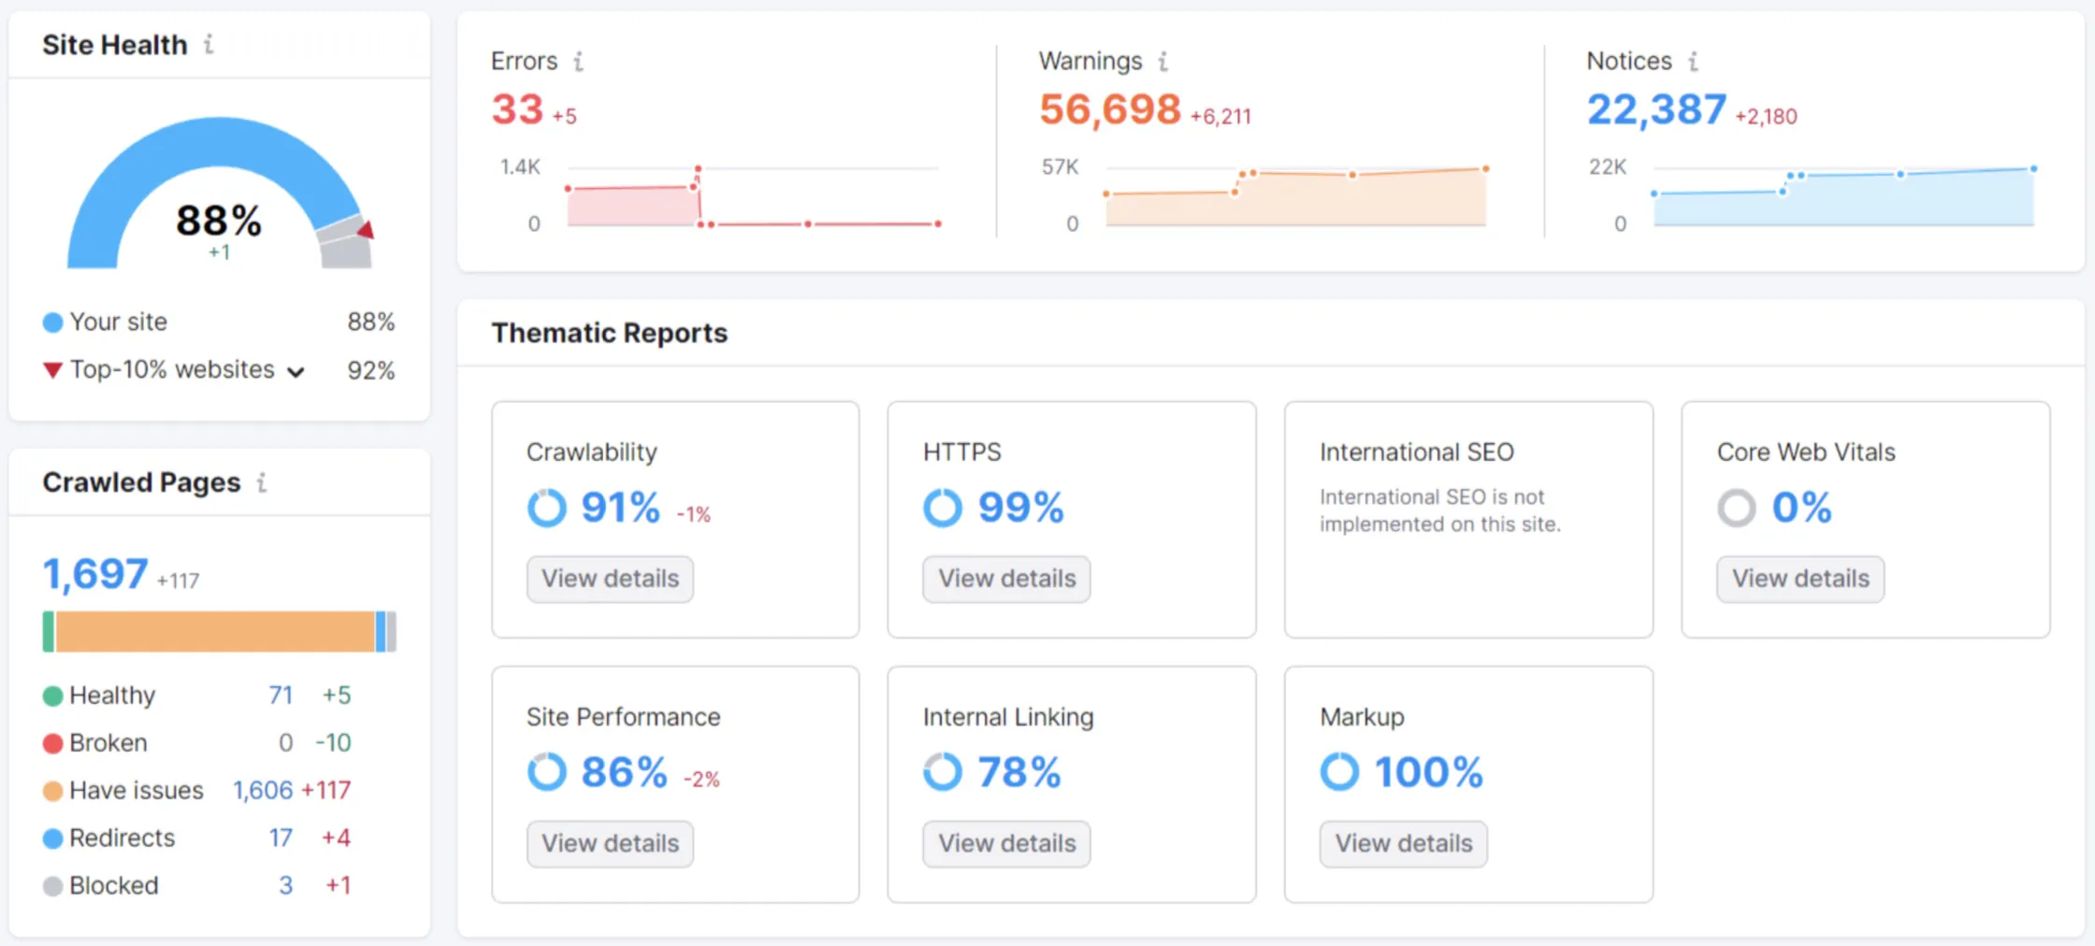Click the International SEO not implemented text

[1440, 510]
